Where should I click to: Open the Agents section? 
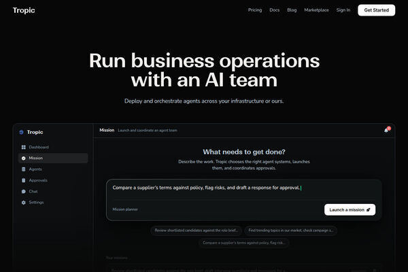[53, 169]
